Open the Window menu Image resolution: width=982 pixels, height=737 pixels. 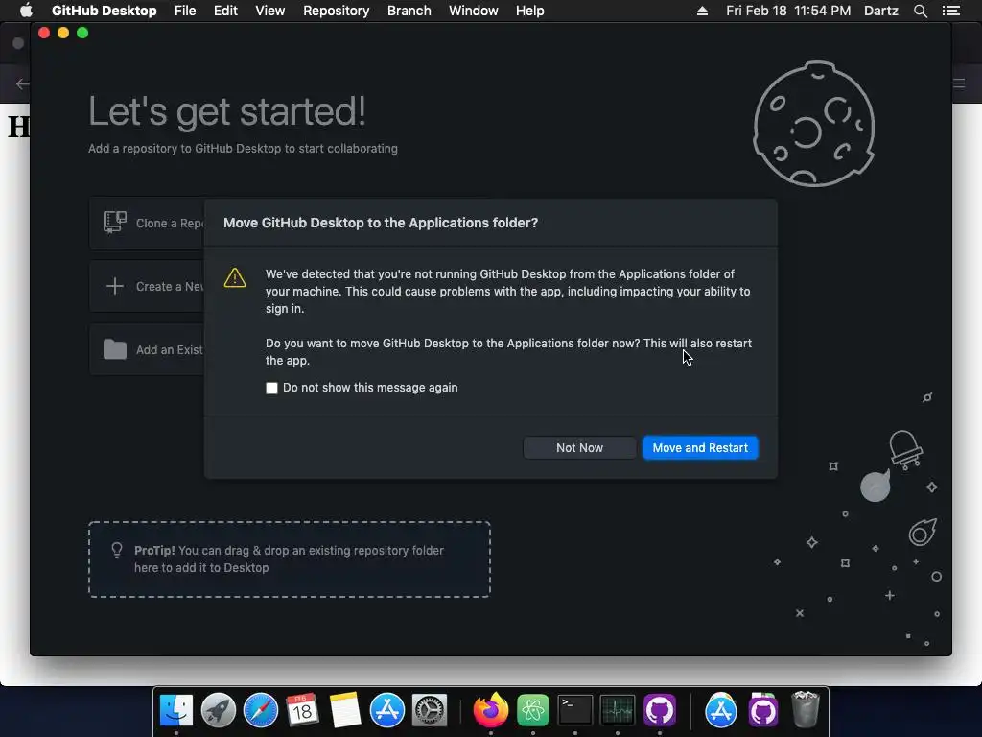click(x=474, y=11)
